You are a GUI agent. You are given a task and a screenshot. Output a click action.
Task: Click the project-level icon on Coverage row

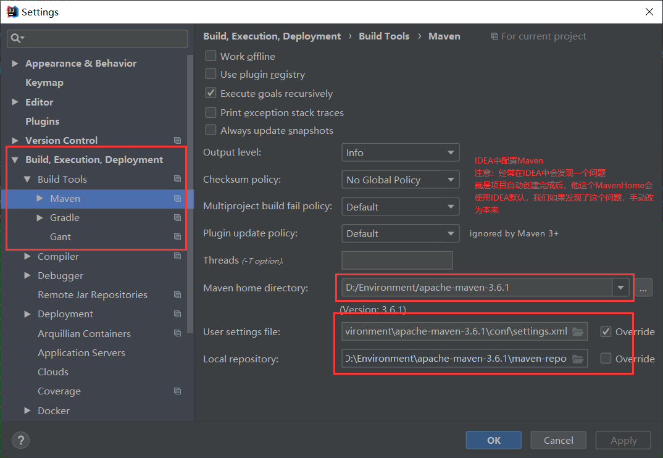pos(178,391)
